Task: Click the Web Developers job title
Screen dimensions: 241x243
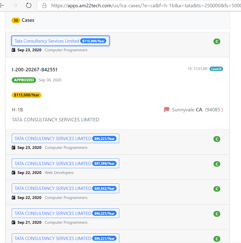Action: point(59,173)
